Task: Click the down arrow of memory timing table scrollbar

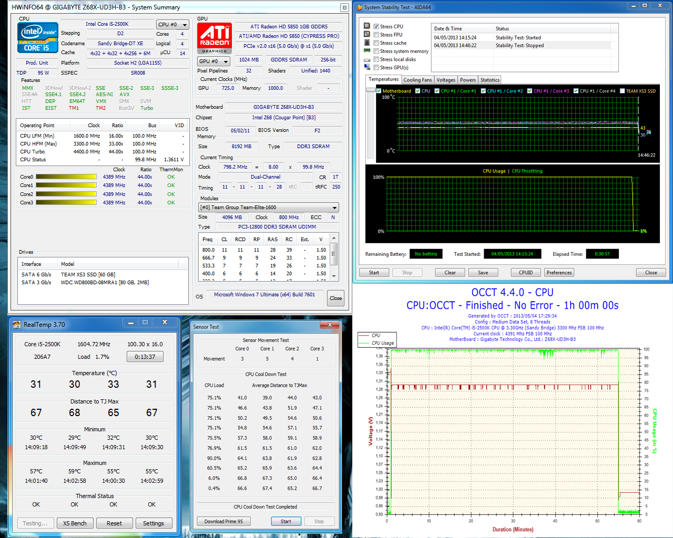Action: 334,276
